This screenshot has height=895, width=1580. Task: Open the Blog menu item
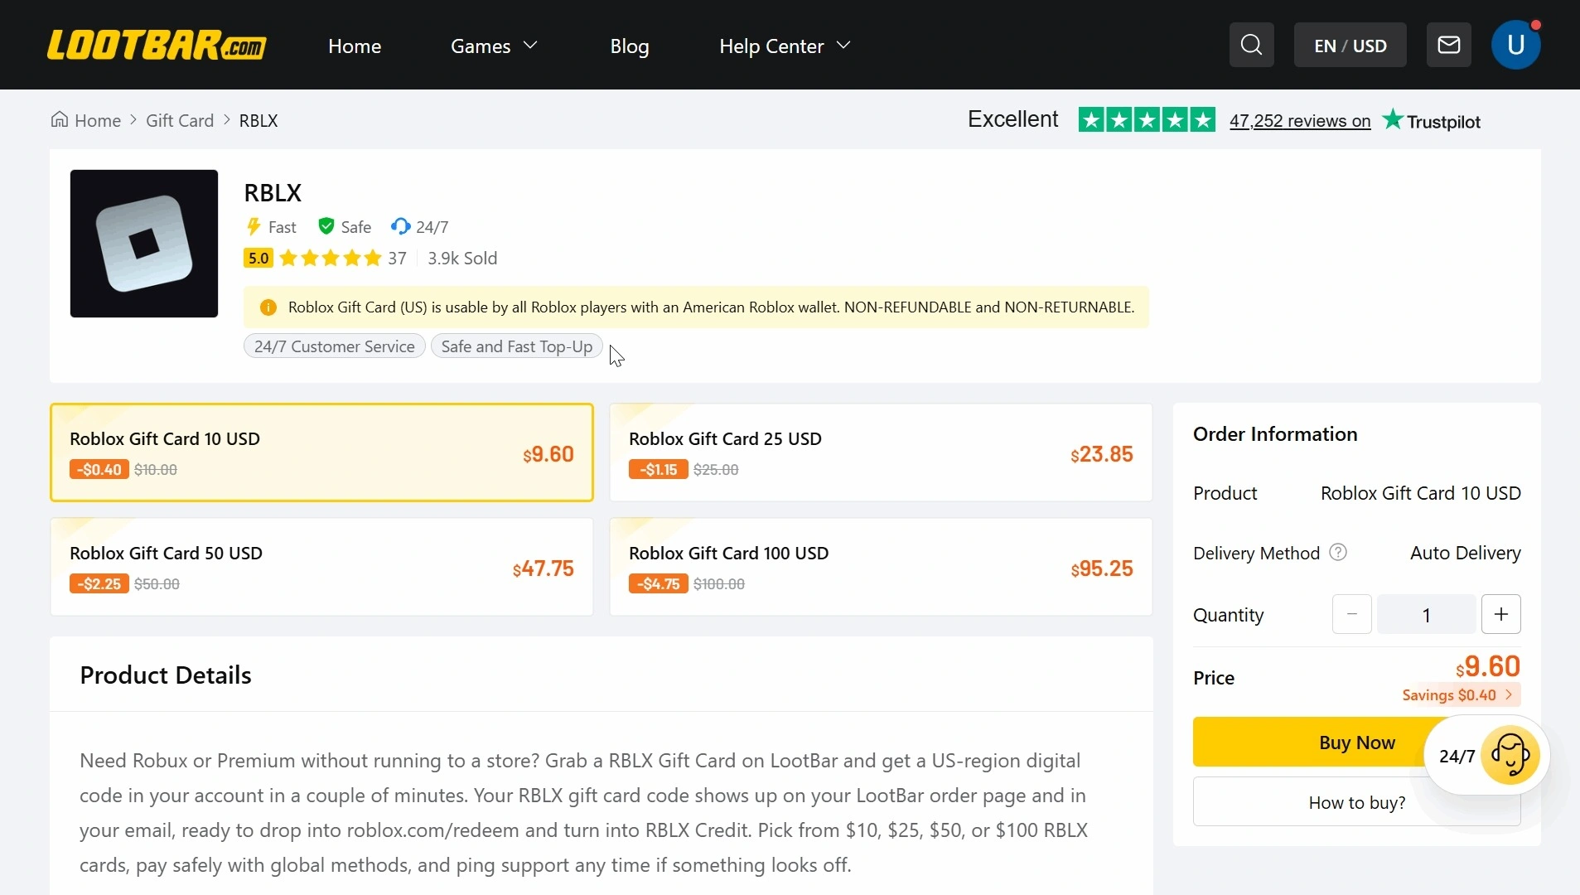pyautogui.click(x=630, y=46)
